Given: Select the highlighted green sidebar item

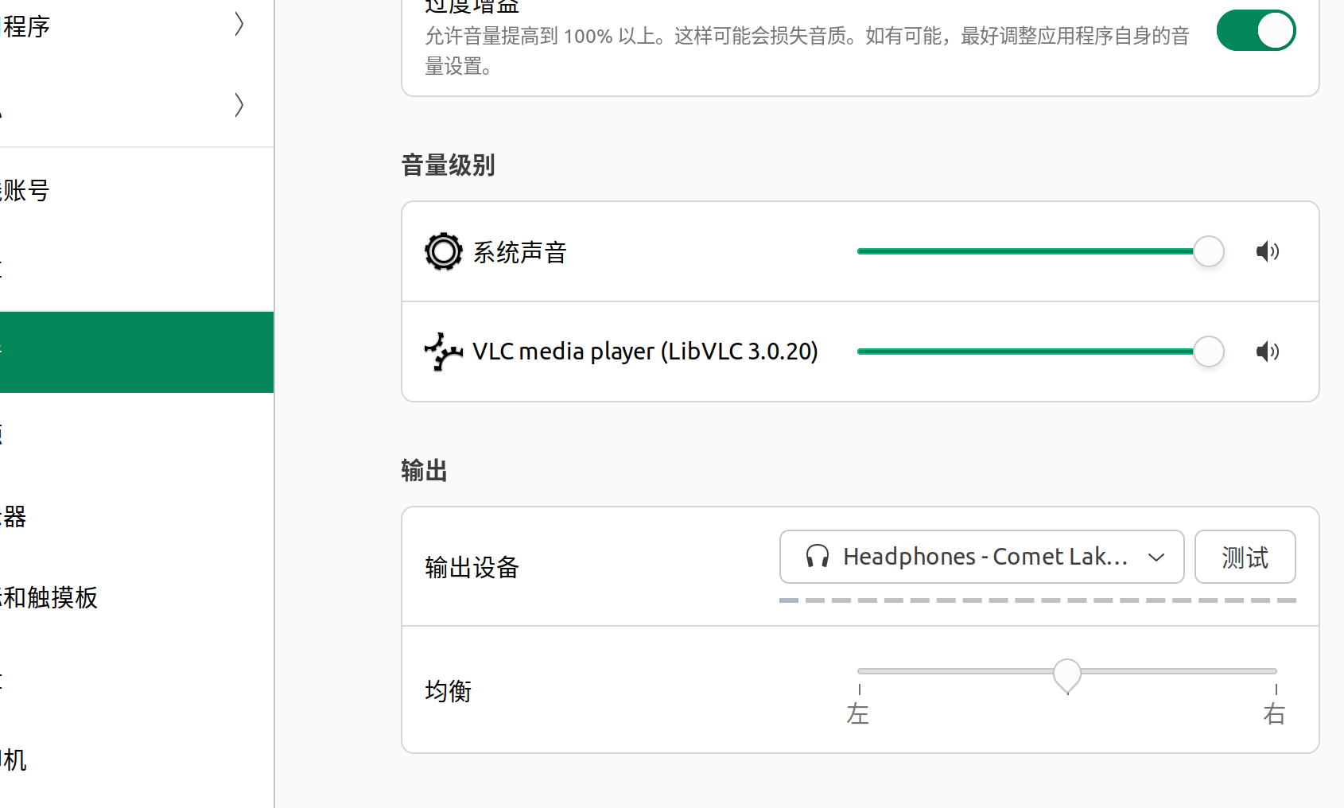Looking at the screenshot, I should coord(135,352).
